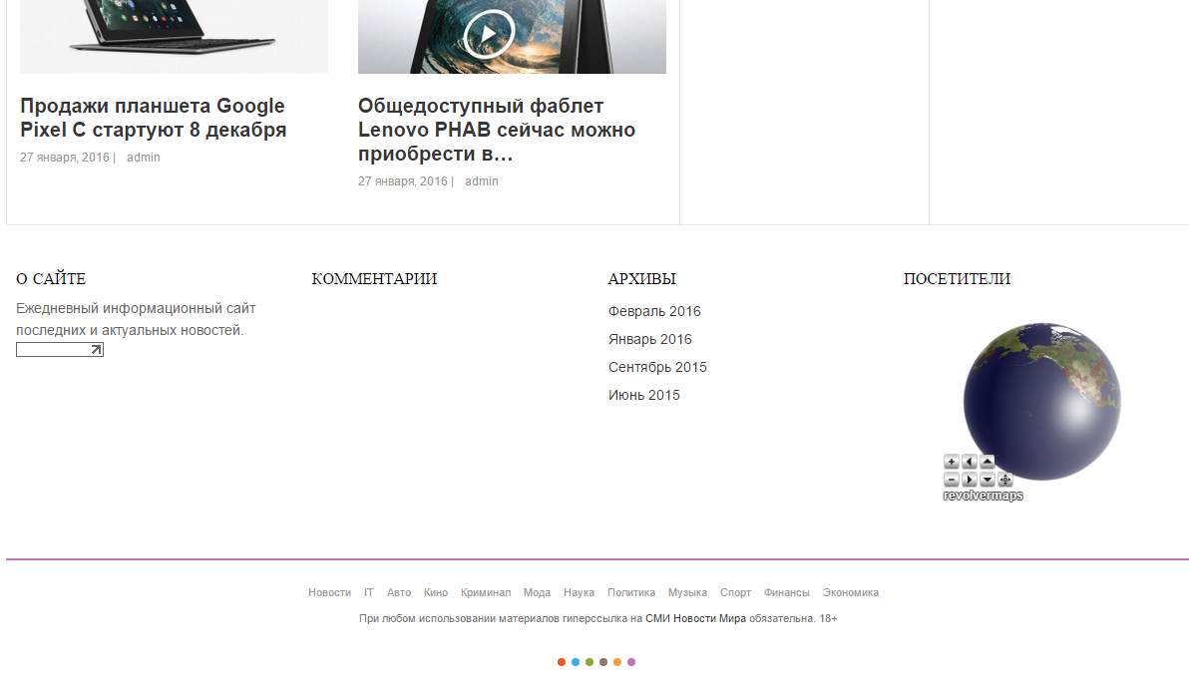Image resolution: width=1189 pixels, height=681 pixels.
Task: Rotate the globe right
Action: 970,480
